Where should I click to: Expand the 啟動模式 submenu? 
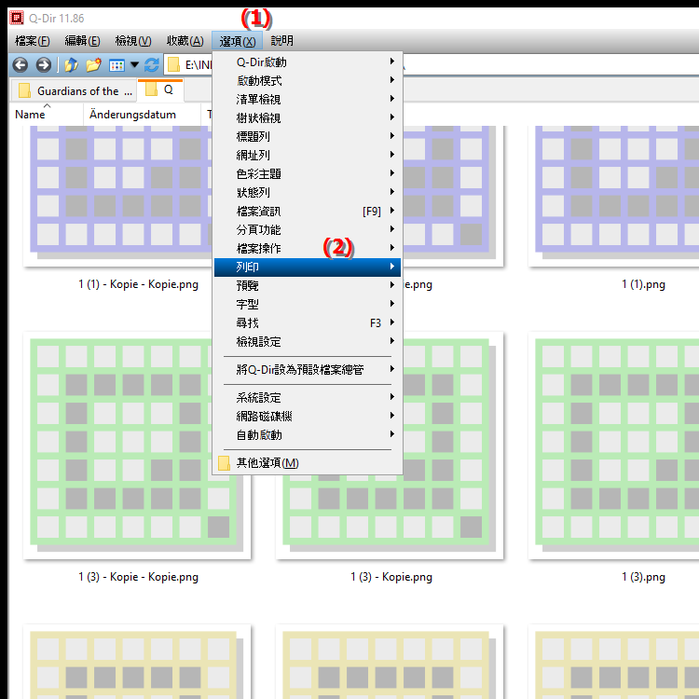coord(308,81)
